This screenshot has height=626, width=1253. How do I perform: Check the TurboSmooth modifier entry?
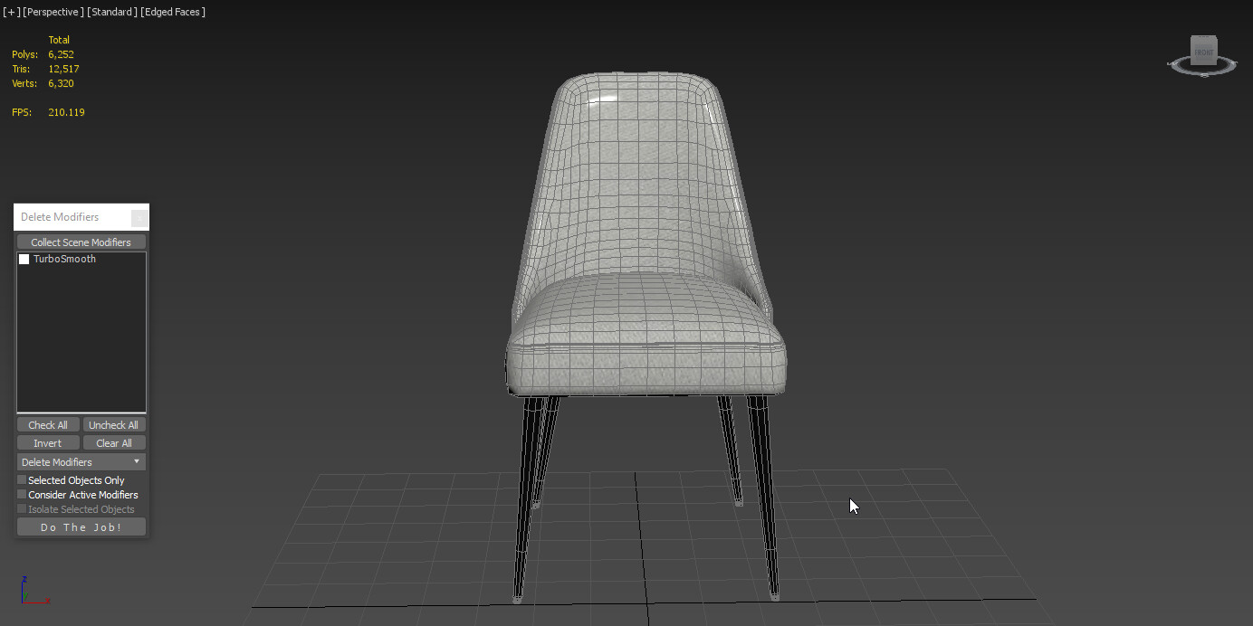coord(24,259)
